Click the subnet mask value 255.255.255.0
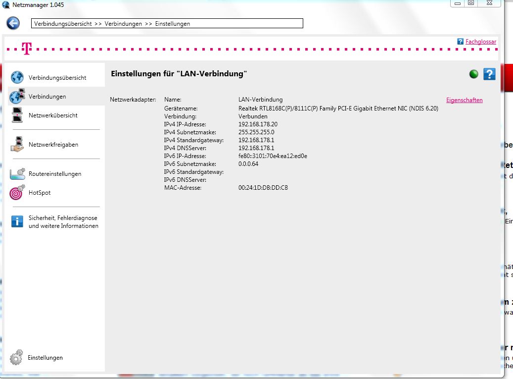Viewport: 513px width, 379px height. pyautogui.click(x=256, y=132)
